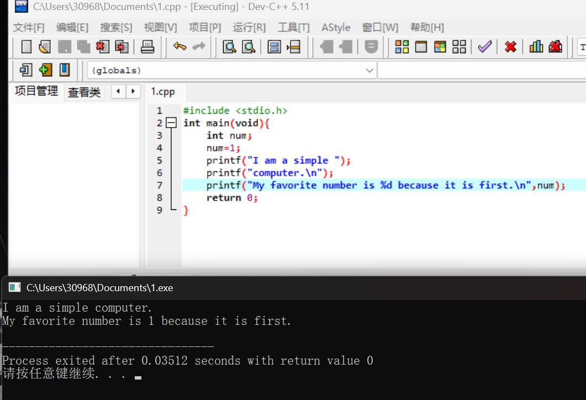The height and width of the screenshot is (400, 586).
Task: Start debugging with purple checkmark
Action: pos(485,47)
